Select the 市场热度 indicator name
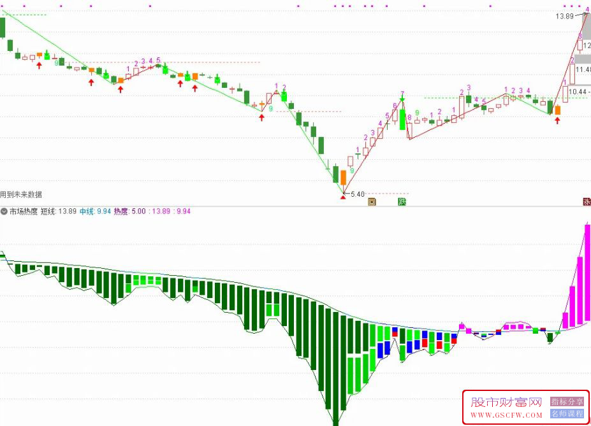Screen dimensions: 591x426 click(x=24, y=211)
